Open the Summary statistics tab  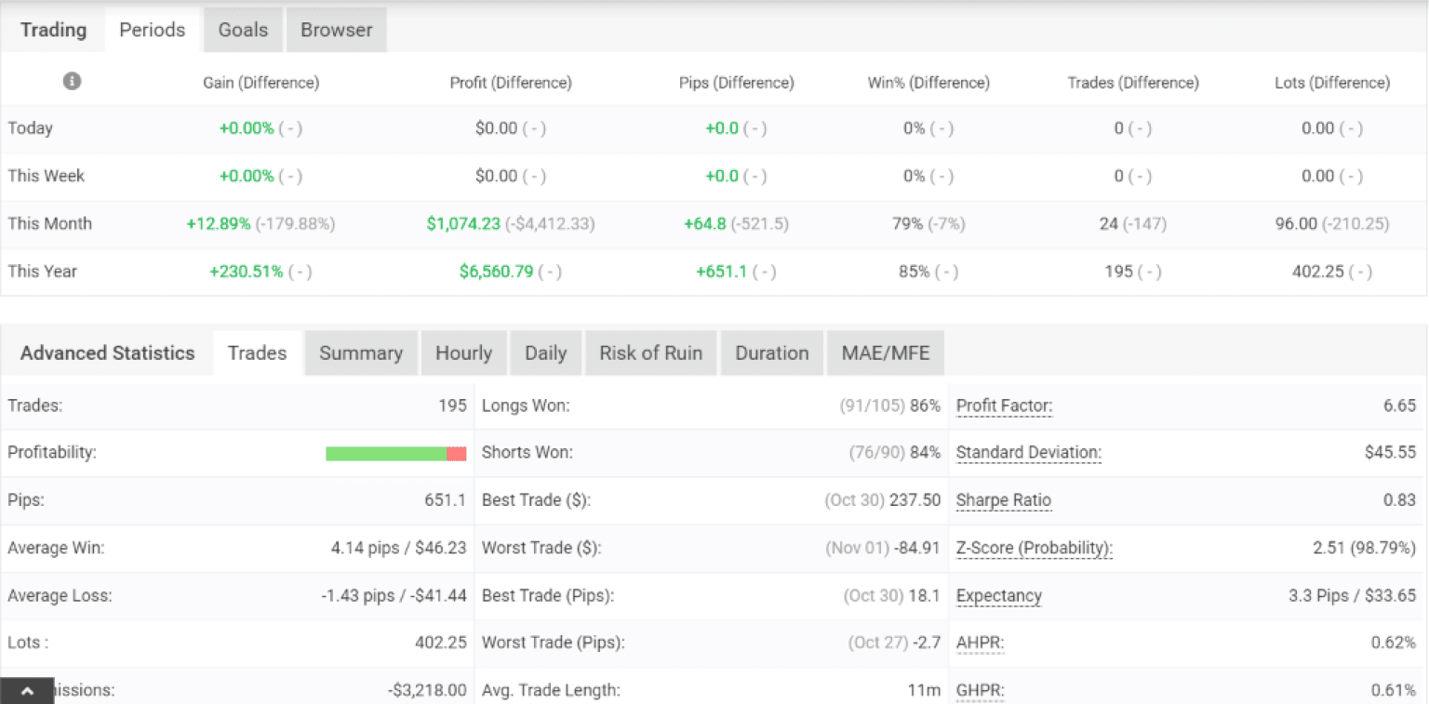(x=361, y=352)
